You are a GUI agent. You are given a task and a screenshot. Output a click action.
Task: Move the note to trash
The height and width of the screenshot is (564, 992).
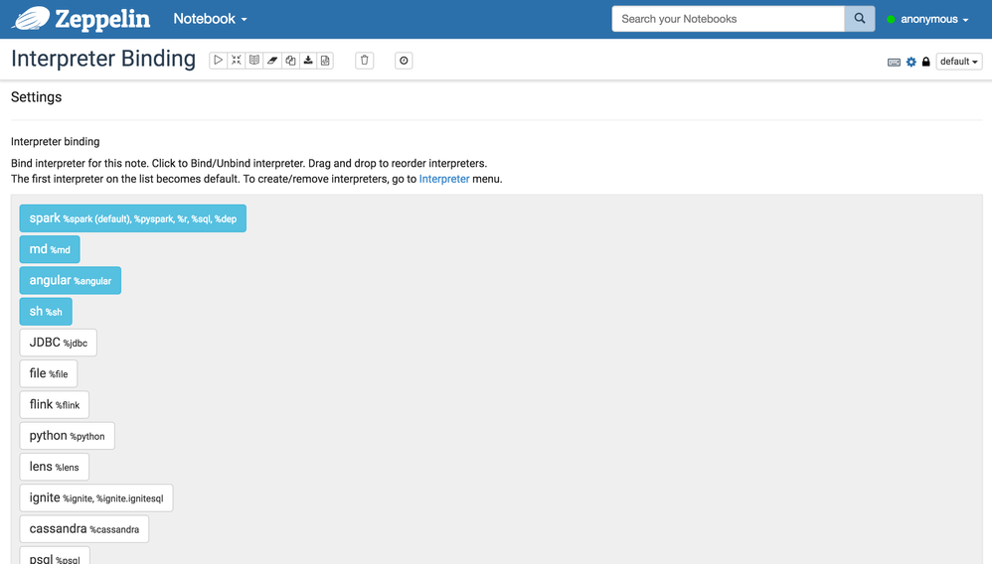[x=365, y=61]
